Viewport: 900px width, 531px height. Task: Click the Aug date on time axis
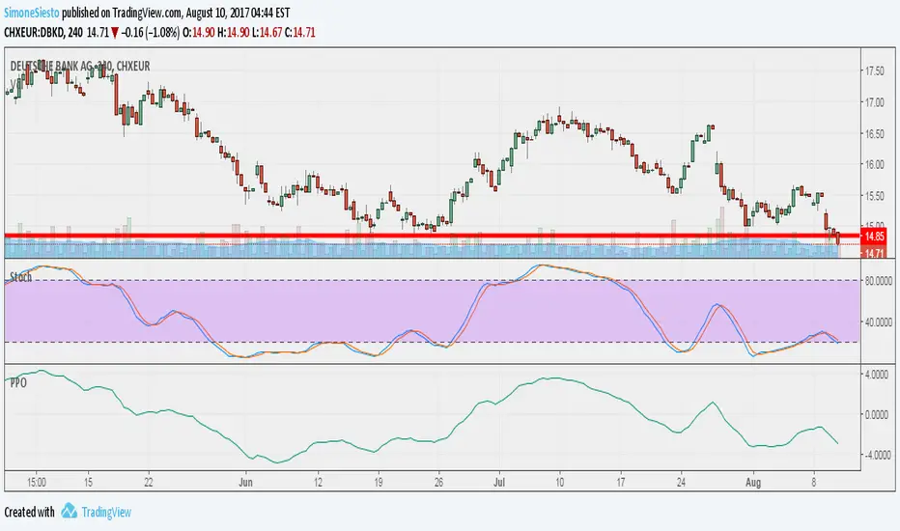pyautogui.click(x=753, y=482)
